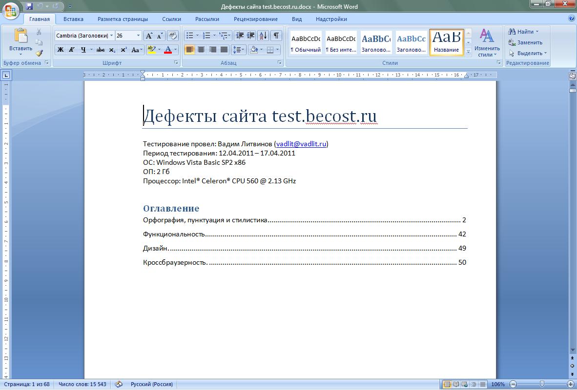
Task: Increase paragraph indent
Action: (x=250, y=36)
